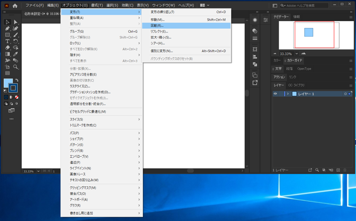Select the Eyedropper tool

[15, 54]
